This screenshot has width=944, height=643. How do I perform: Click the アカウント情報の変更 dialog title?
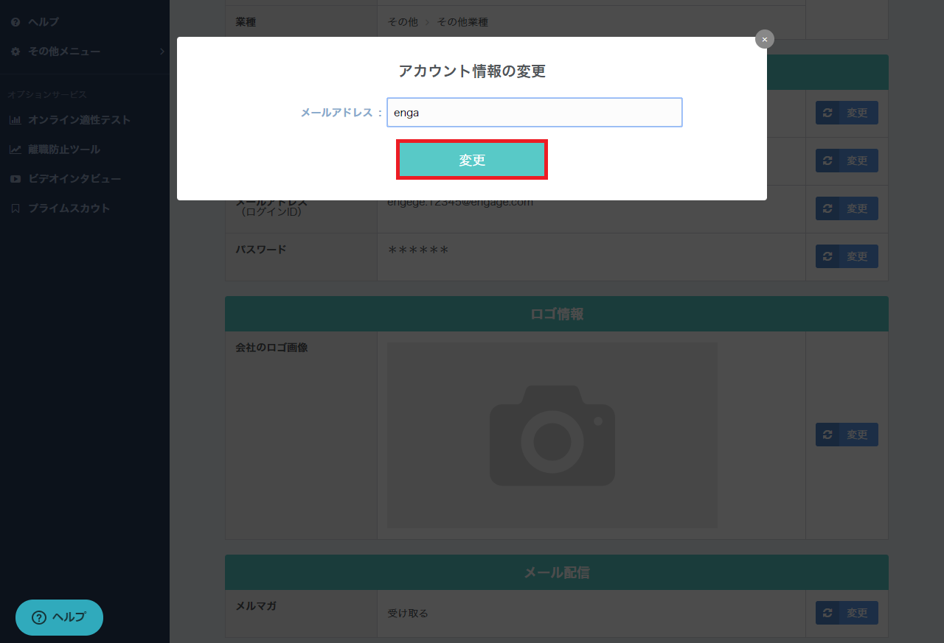pyautogui.click(x=472, y=71)
